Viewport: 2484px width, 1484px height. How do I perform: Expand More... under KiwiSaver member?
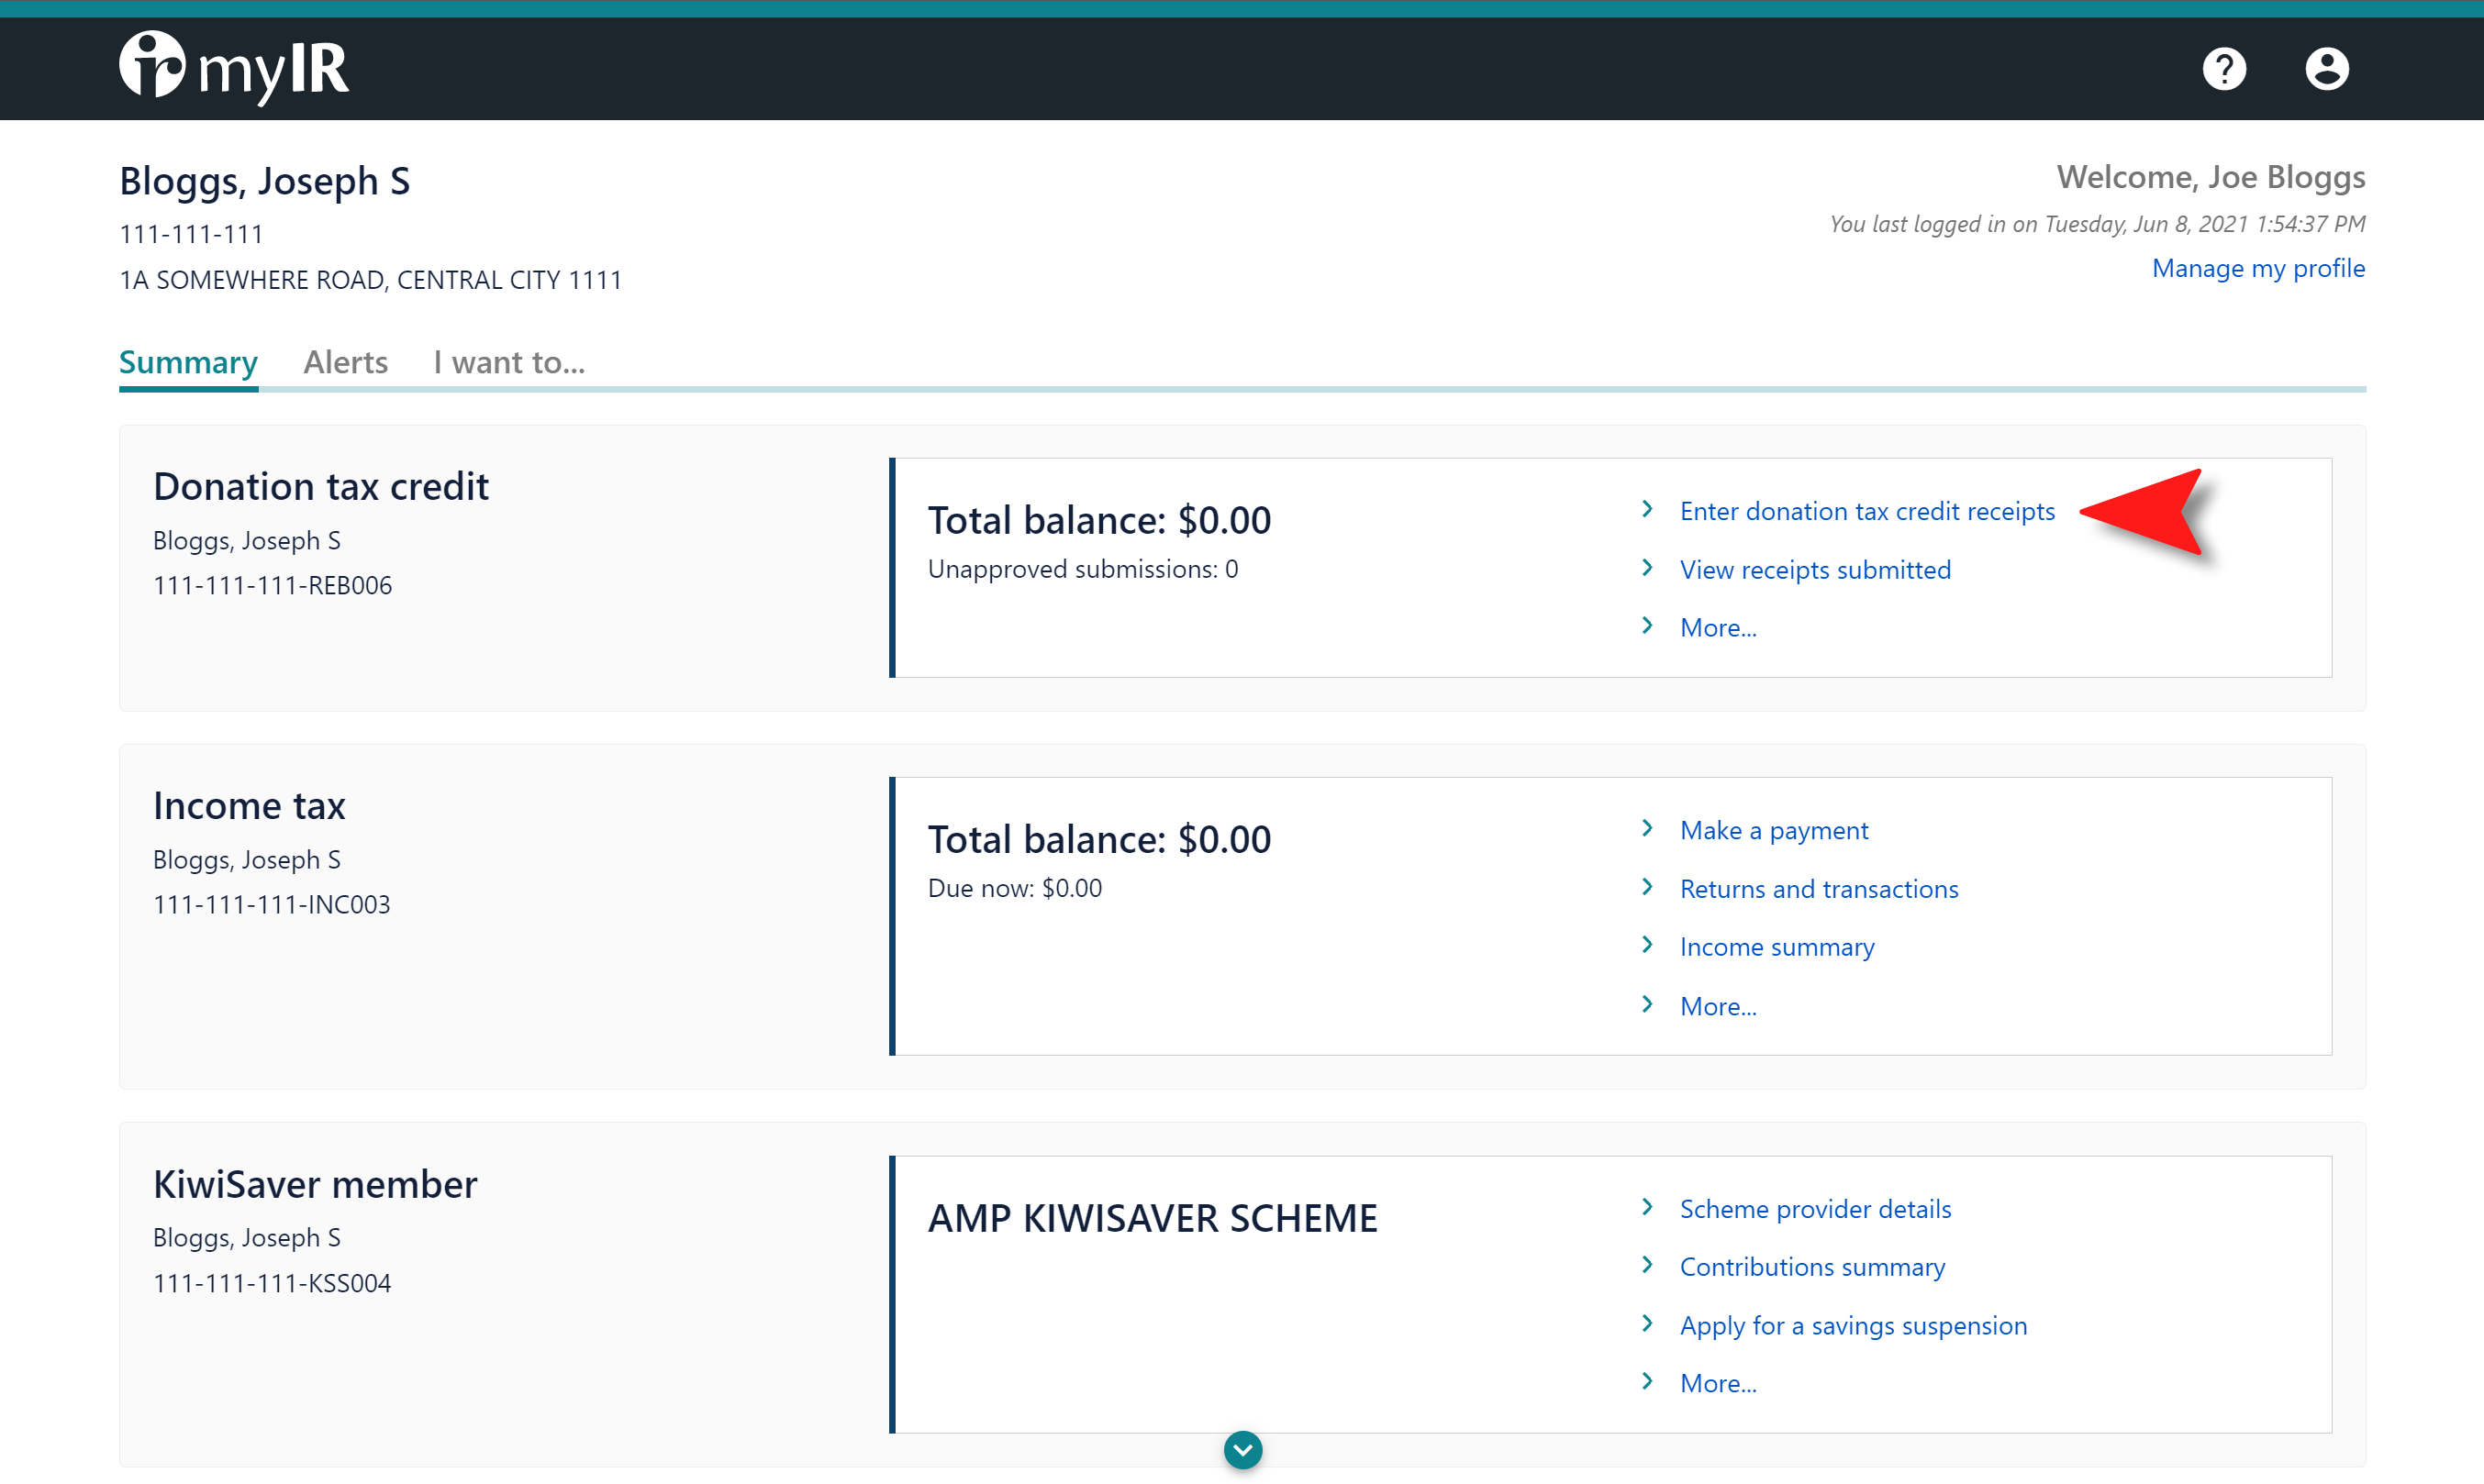(1718, 1384)
